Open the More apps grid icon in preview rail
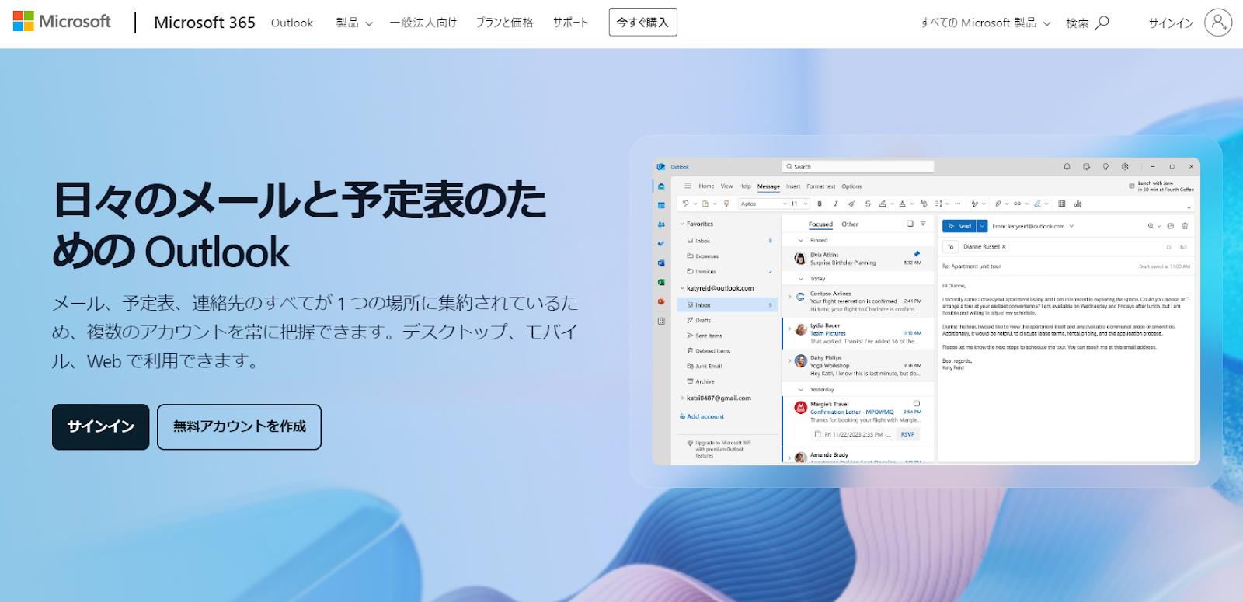Image resolution: width=1243 pixels, height=602 pixels. [x=661, y=321]
